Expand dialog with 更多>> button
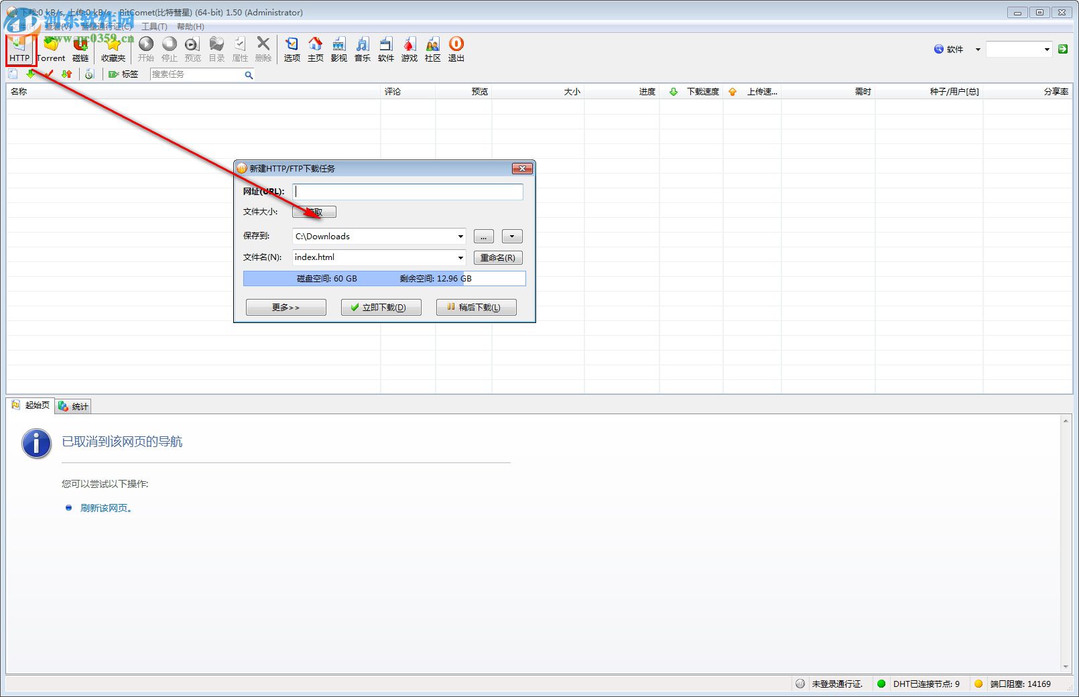This screenshot has height=697, width=1079. tap(286, 308)
